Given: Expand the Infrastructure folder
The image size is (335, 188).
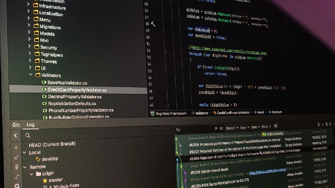Looking at the screenshot, I should 28,4.
